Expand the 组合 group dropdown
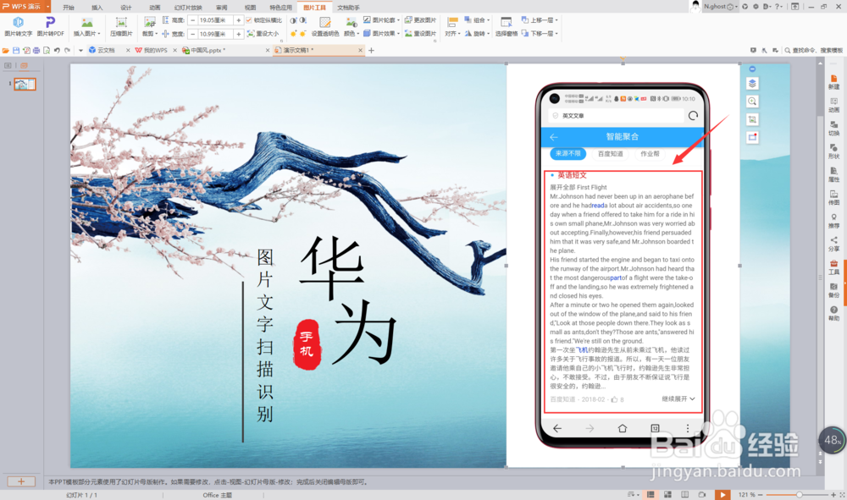 pyautogui.click(x=489, y=20)
